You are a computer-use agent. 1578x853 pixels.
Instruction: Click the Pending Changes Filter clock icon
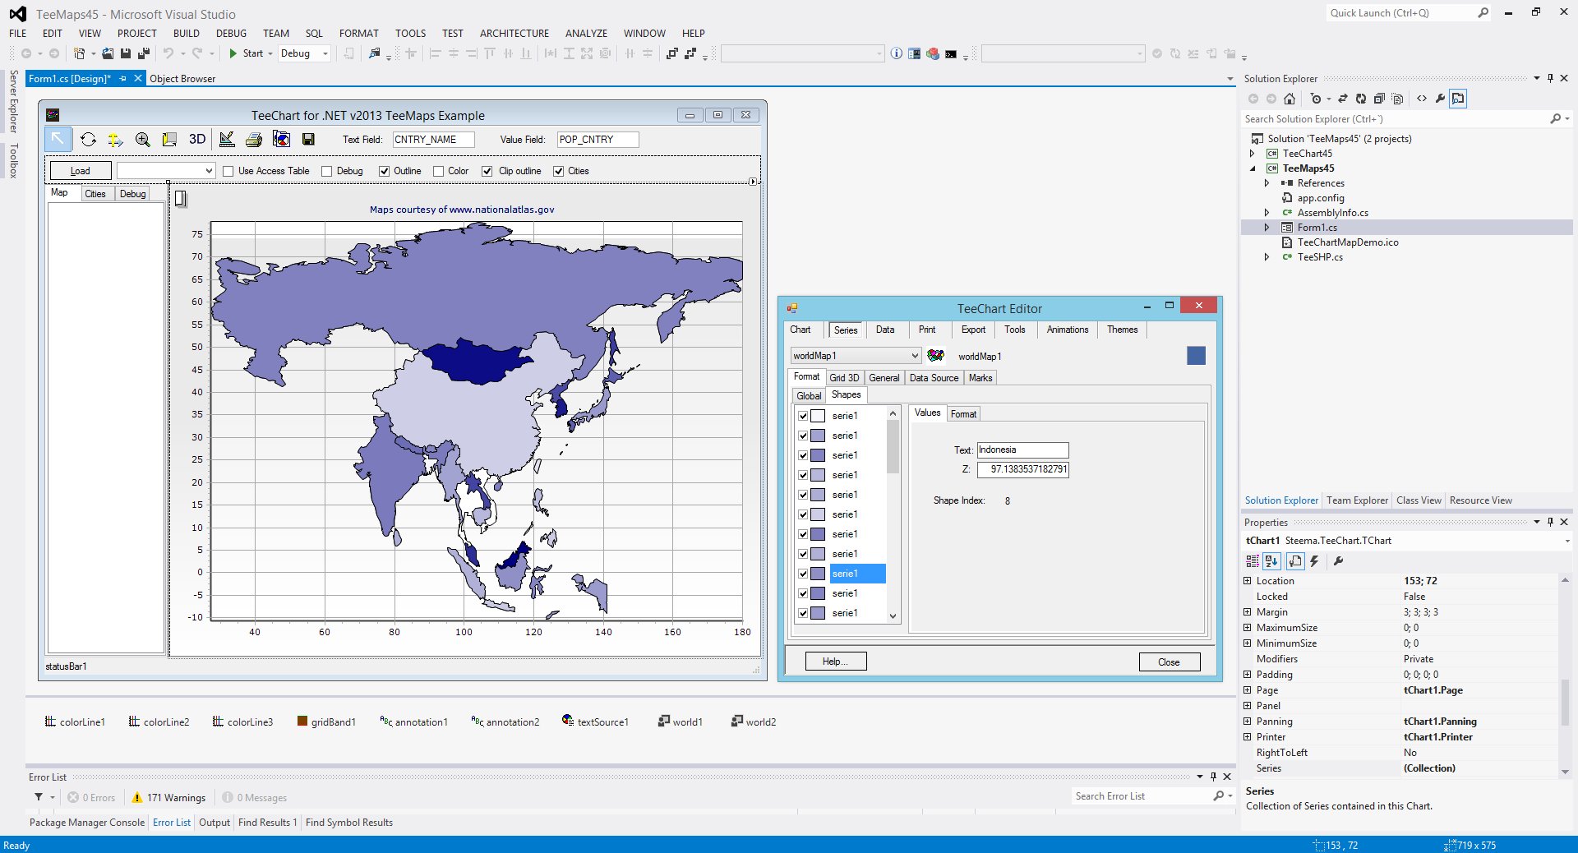point(1317,99)
